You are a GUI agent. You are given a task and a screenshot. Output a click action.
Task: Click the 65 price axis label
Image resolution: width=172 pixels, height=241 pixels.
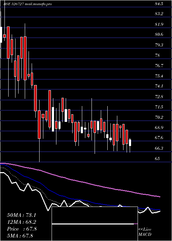click(158, 159)
